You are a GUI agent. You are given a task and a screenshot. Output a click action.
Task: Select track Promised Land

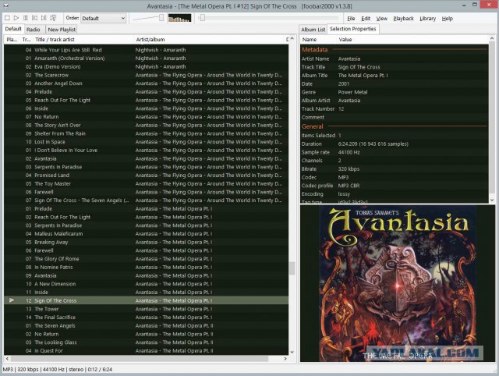(146, 176)
